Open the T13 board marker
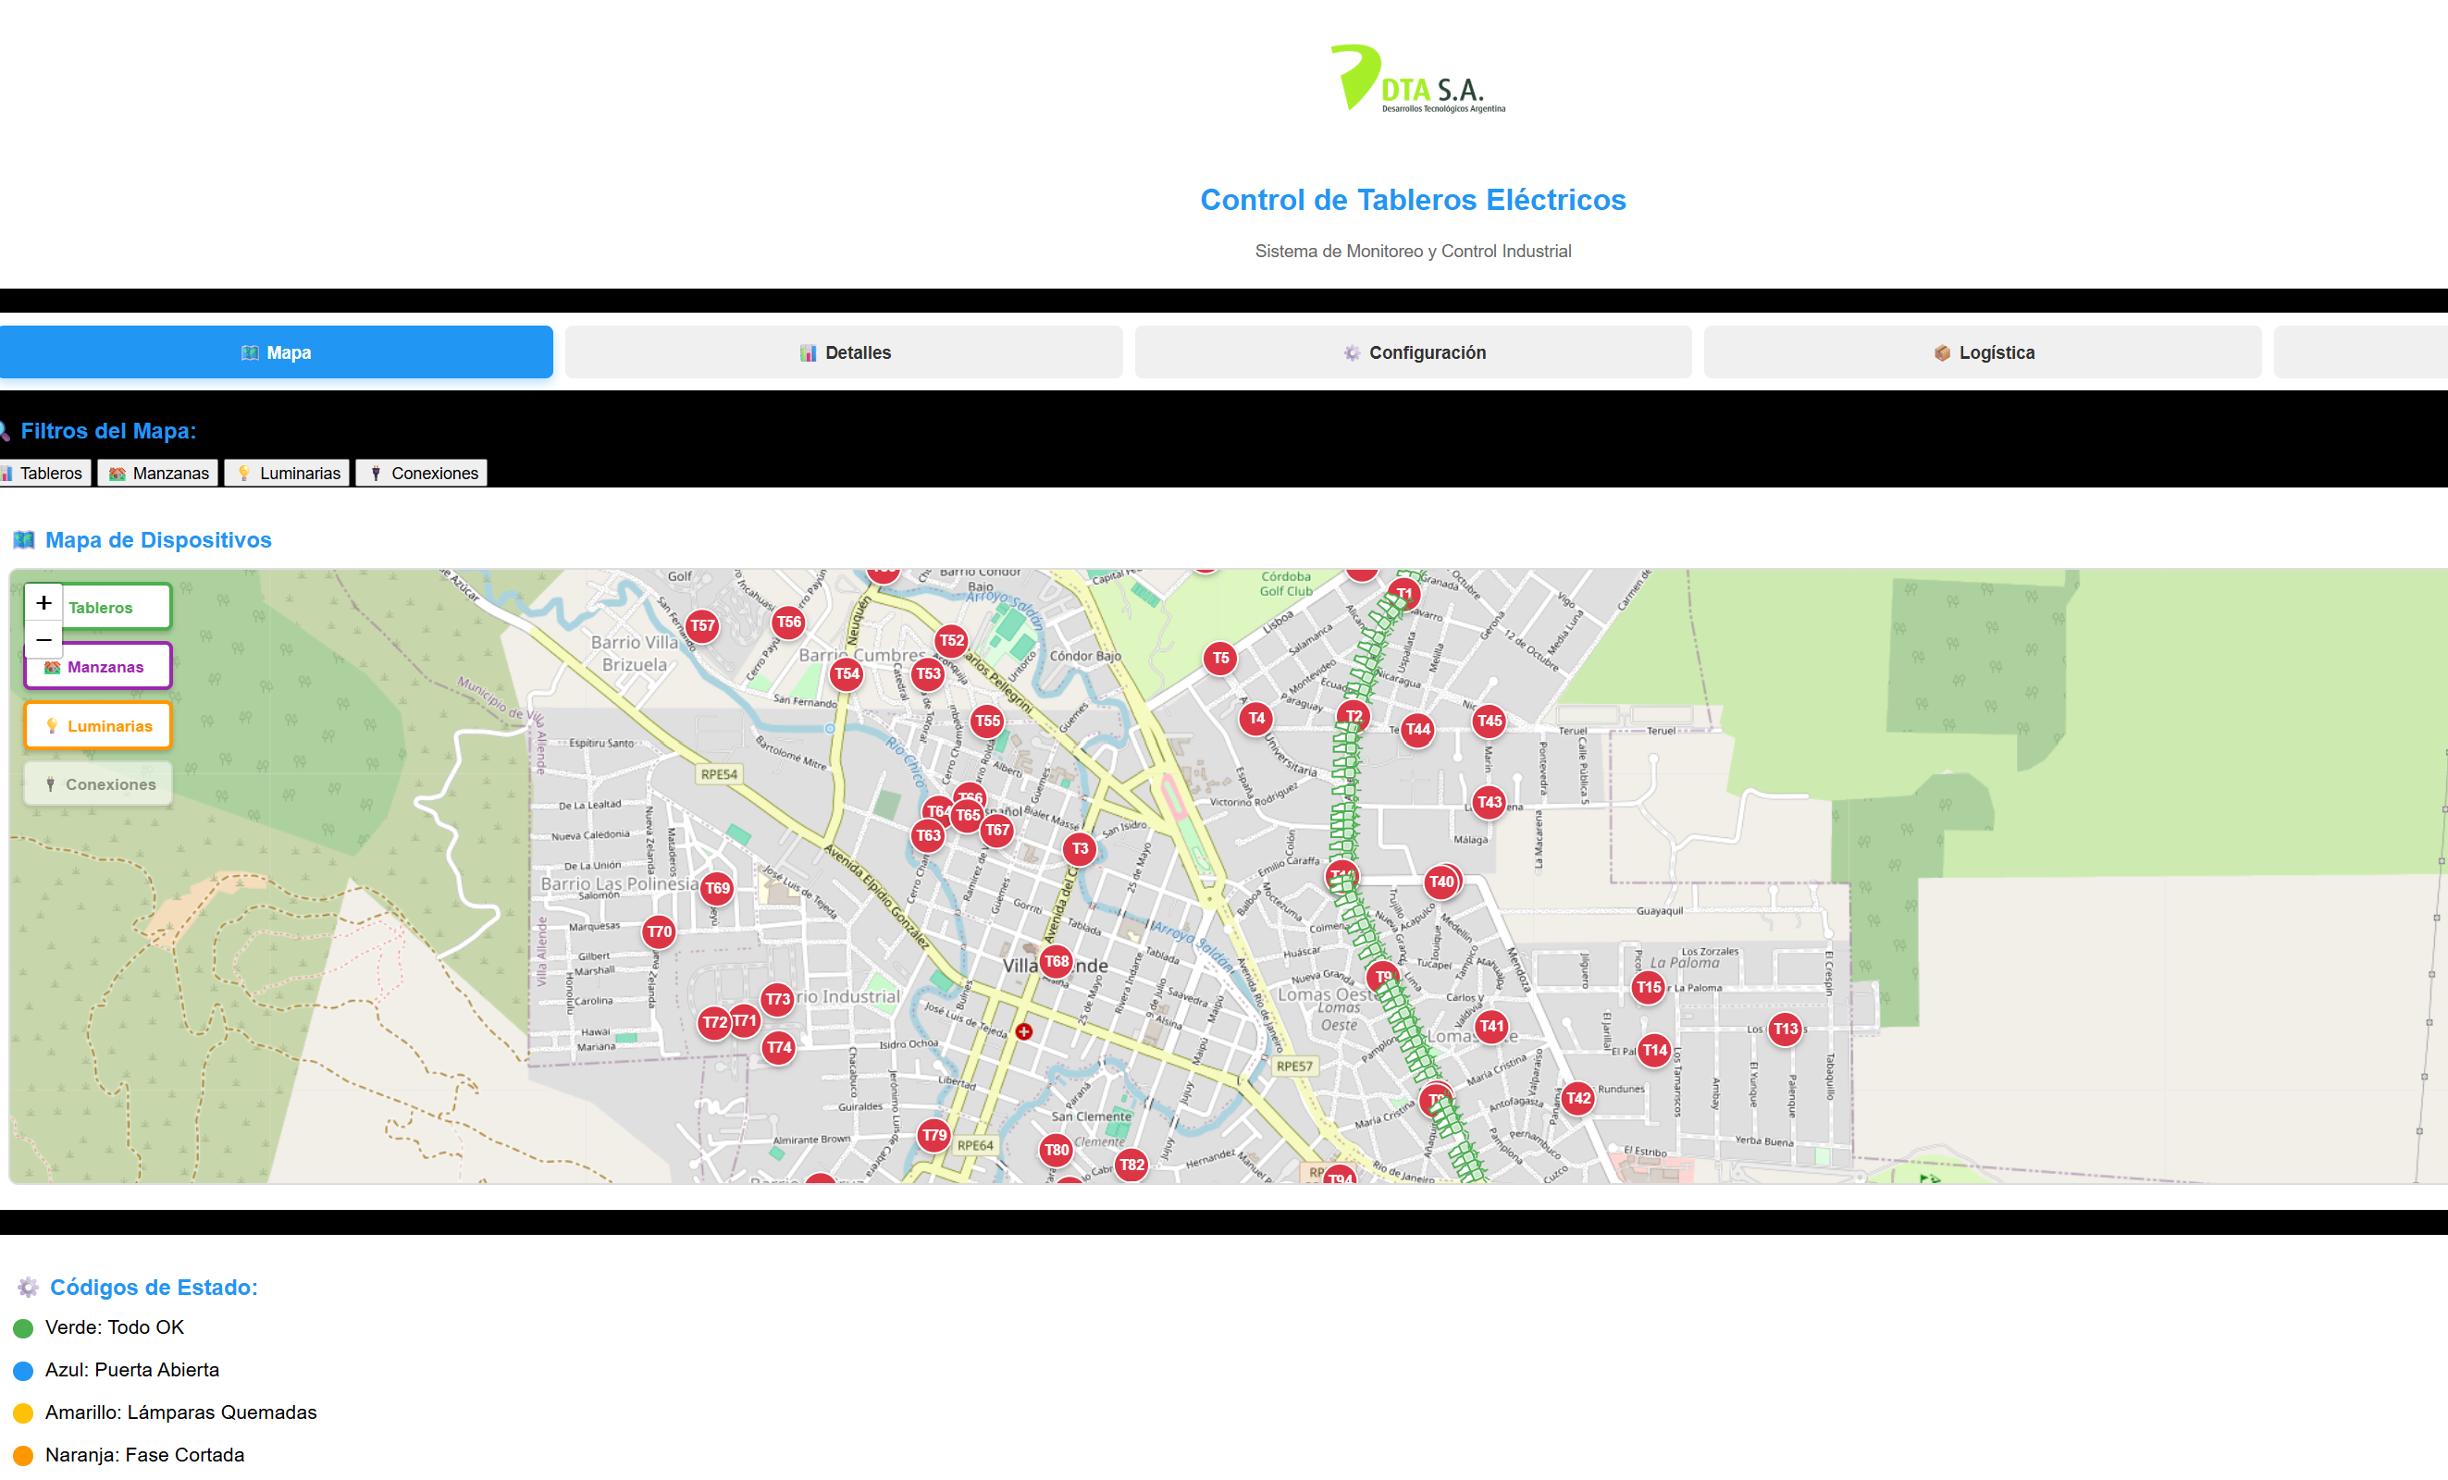This screenshot has height=1480, width=2448. (x=1786, y=1028)
